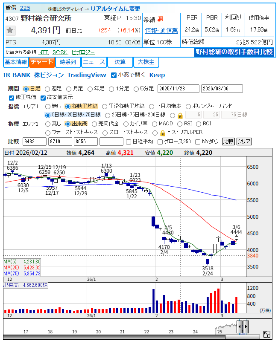Choose the ボリンジャーバンド indicator option
Viewport: 278px width, 341px height.
point(188,106)
